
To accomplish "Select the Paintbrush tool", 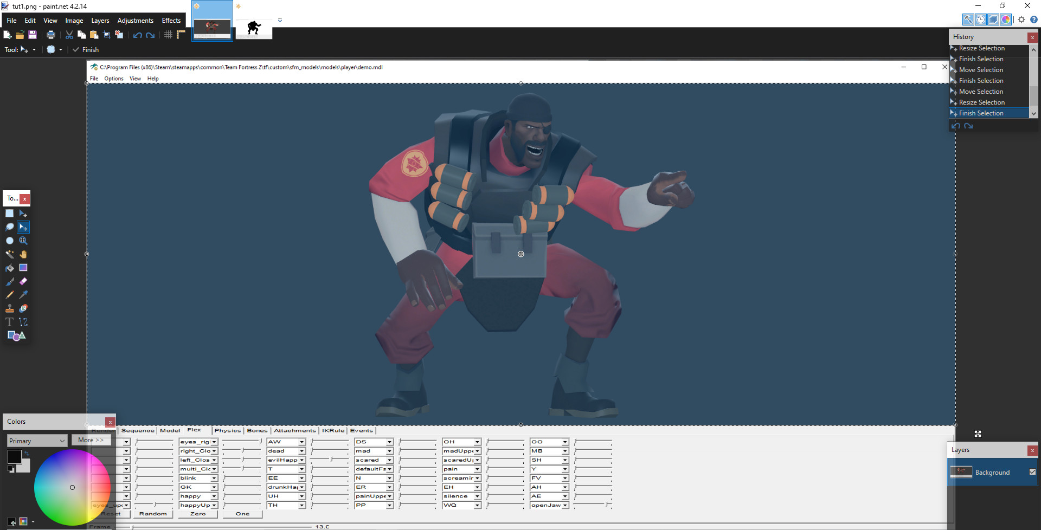I will tap(10, 281).
